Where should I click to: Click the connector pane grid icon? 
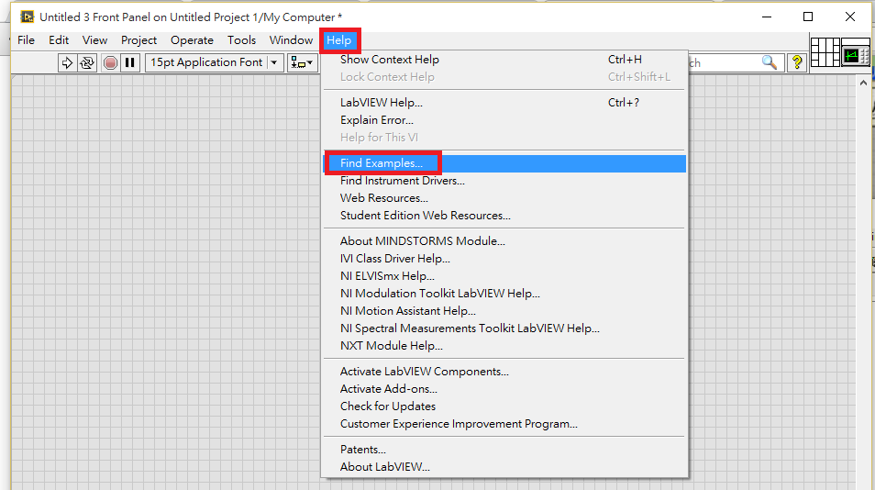coord(825,52)
